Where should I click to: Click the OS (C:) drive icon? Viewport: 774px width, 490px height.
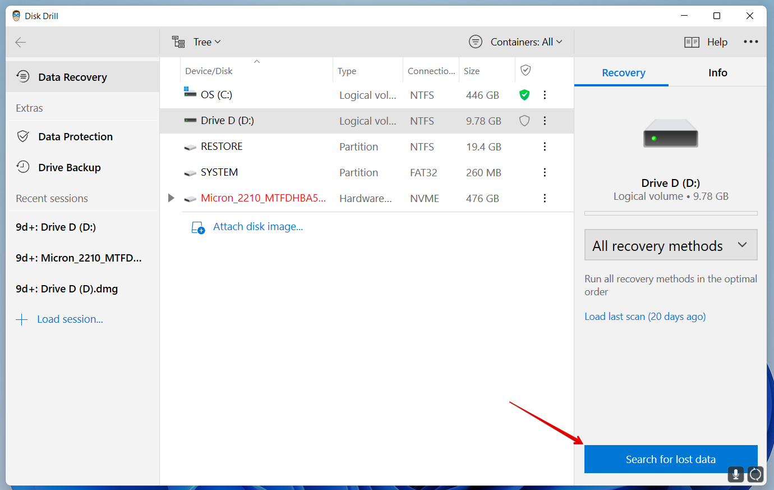pyautogui.click(x=190, y=92)
